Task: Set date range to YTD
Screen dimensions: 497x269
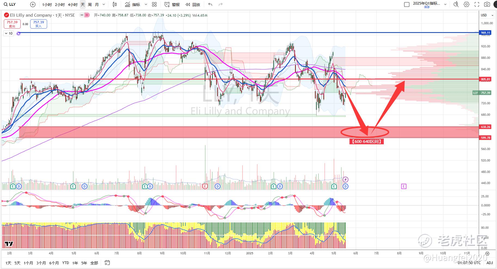Action: pos(65,263)
